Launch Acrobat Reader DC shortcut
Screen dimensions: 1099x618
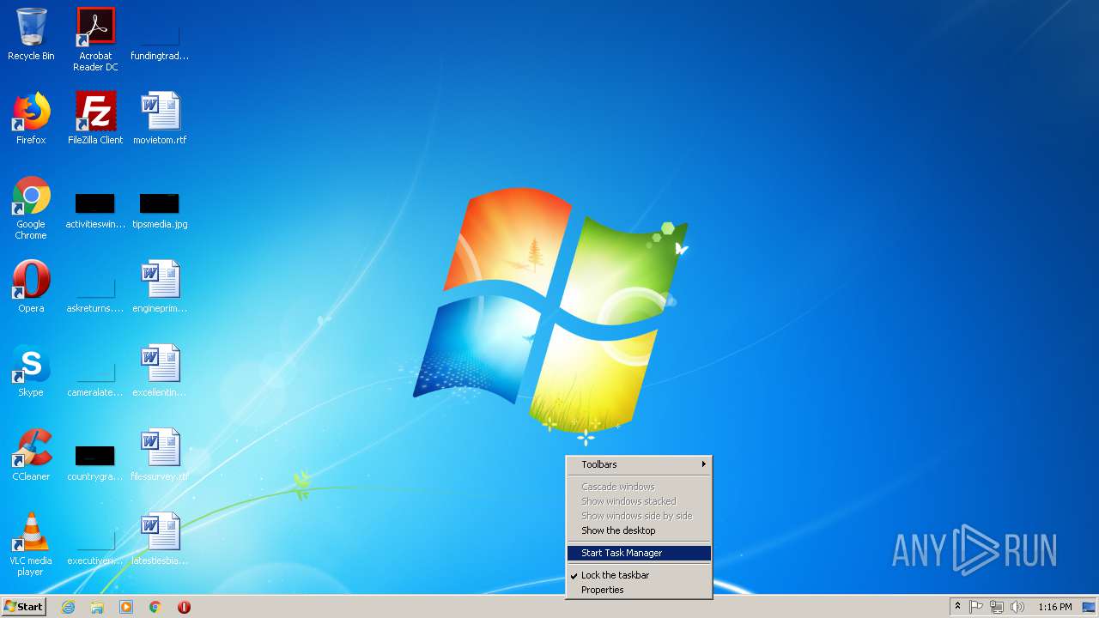point(95,39)
